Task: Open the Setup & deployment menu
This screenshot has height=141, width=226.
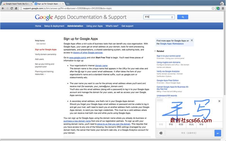Action: point(54,26)
